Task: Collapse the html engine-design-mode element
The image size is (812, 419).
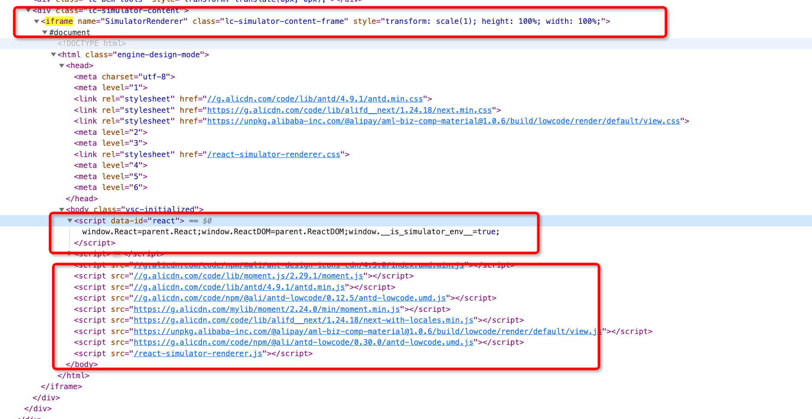Action: (x=53, y=54)
